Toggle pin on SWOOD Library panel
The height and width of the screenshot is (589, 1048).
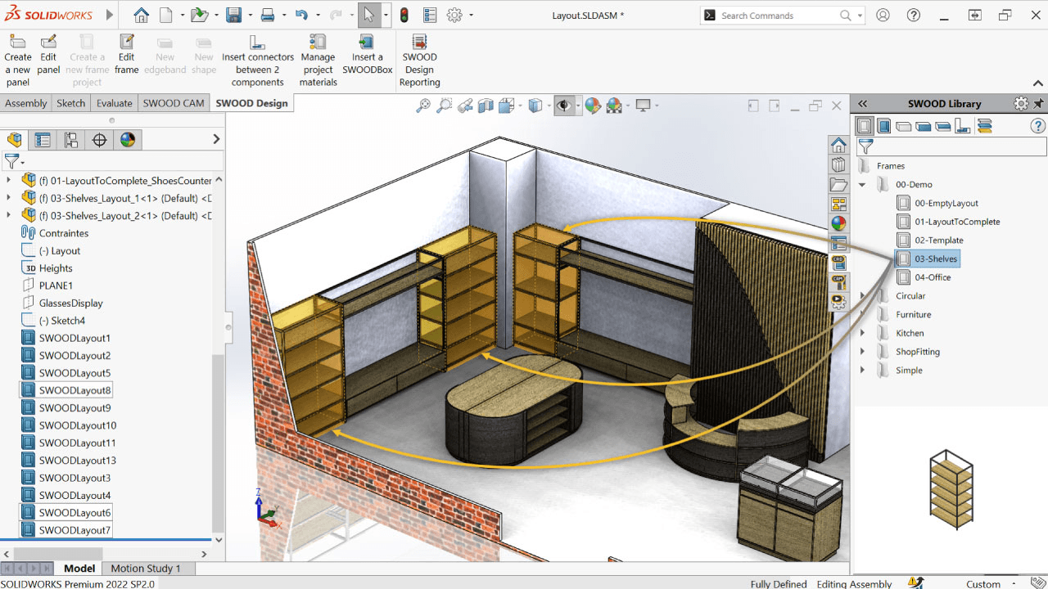[1038, 104]
